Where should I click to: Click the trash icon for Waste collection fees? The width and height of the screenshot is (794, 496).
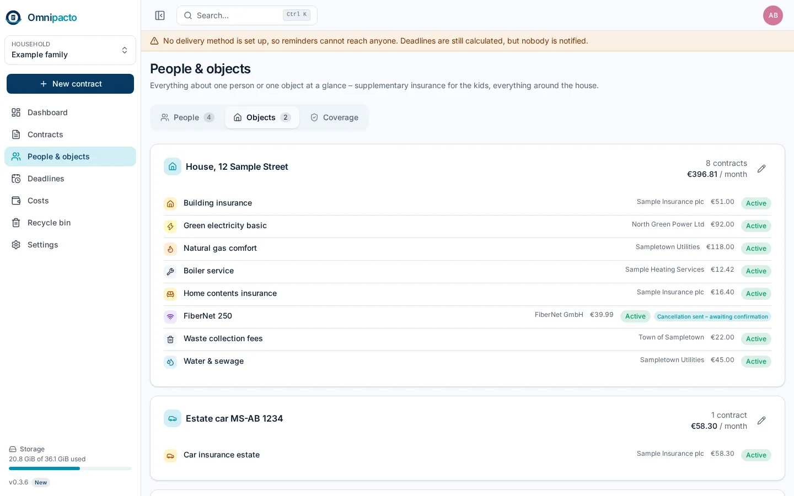[170, 339]
